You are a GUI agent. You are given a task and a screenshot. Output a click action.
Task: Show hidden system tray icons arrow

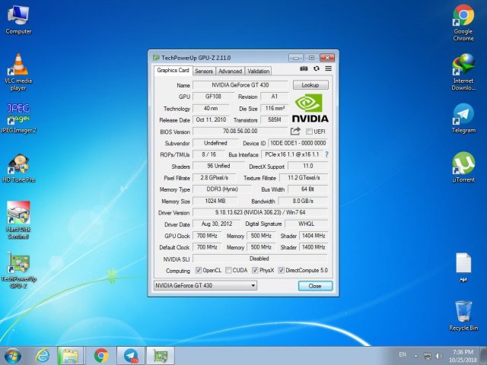point(415,355)
